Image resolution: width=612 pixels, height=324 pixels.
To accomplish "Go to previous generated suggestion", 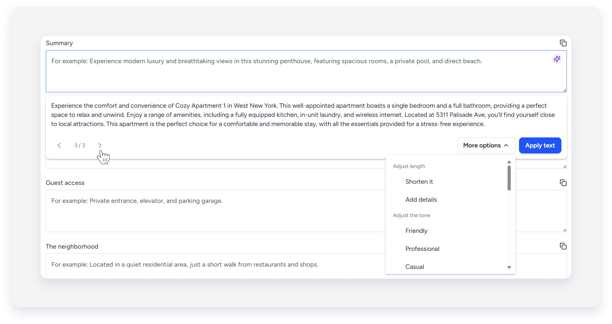I will point(59,145).
